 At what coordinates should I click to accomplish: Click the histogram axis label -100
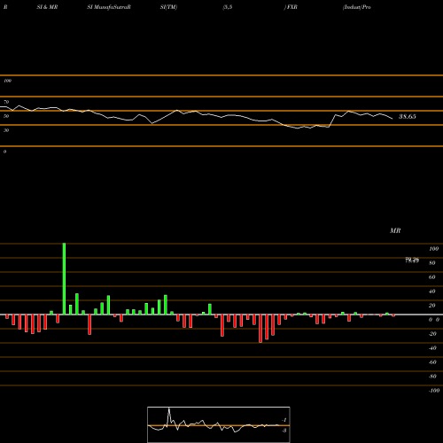coord(434,391)
